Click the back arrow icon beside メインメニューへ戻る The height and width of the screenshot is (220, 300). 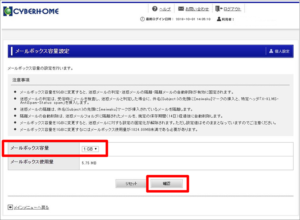coord(10,207)
